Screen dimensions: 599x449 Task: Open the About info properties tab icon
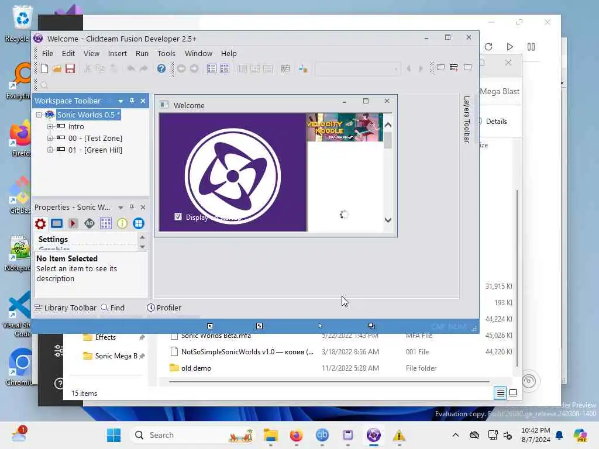(122, 223)
